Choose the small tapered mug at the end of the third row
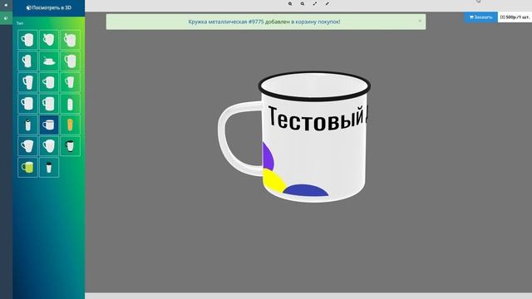The width and height of the screenshot is (532, 299). 70,82
